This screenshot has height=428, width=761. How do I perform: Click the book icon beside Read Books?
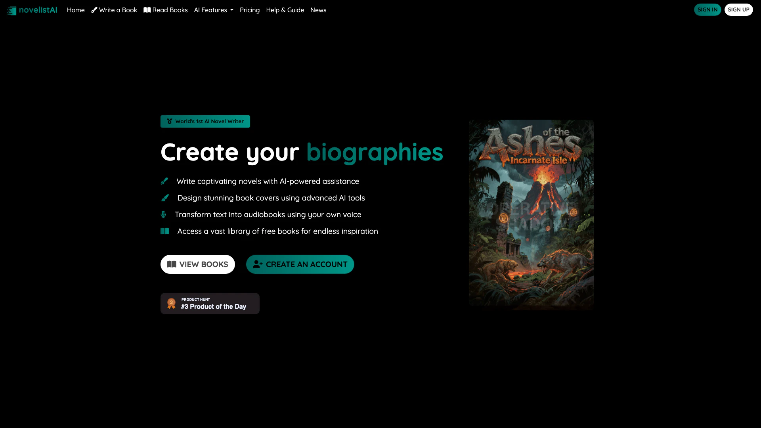pos(147,10)
